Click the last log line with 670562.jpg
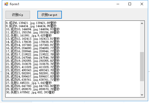150x103 pixels. [31, 92]
